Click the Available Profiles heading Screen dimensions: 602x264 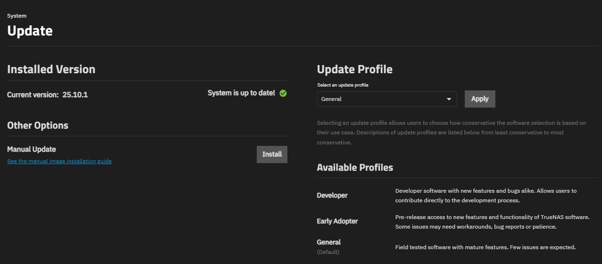(355, 167)
